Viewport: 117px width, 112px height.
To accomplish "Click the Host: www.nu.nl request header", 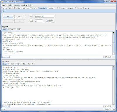I will [x=8, y=49].
